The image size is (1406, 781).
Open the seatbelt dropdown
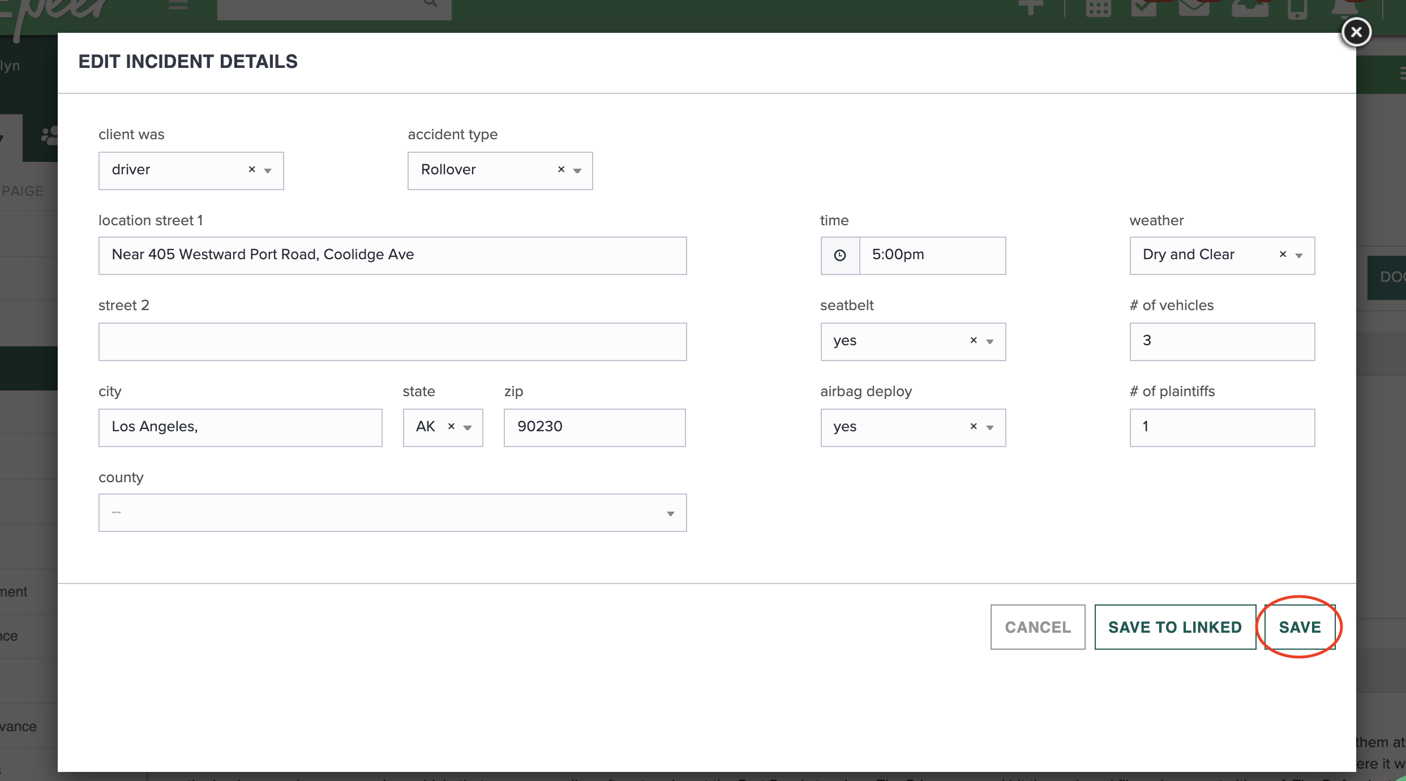click(989, 341)
